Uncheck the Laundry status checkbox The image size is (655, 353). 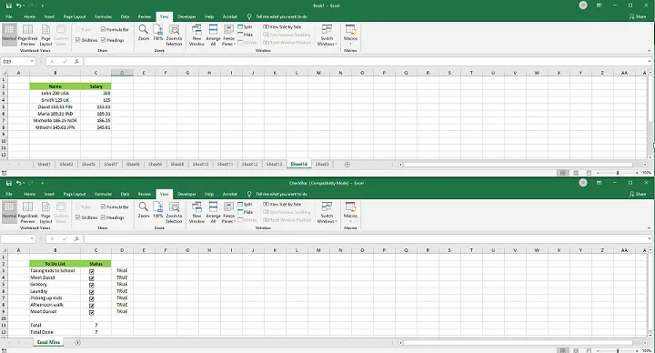tap(92, 292)
